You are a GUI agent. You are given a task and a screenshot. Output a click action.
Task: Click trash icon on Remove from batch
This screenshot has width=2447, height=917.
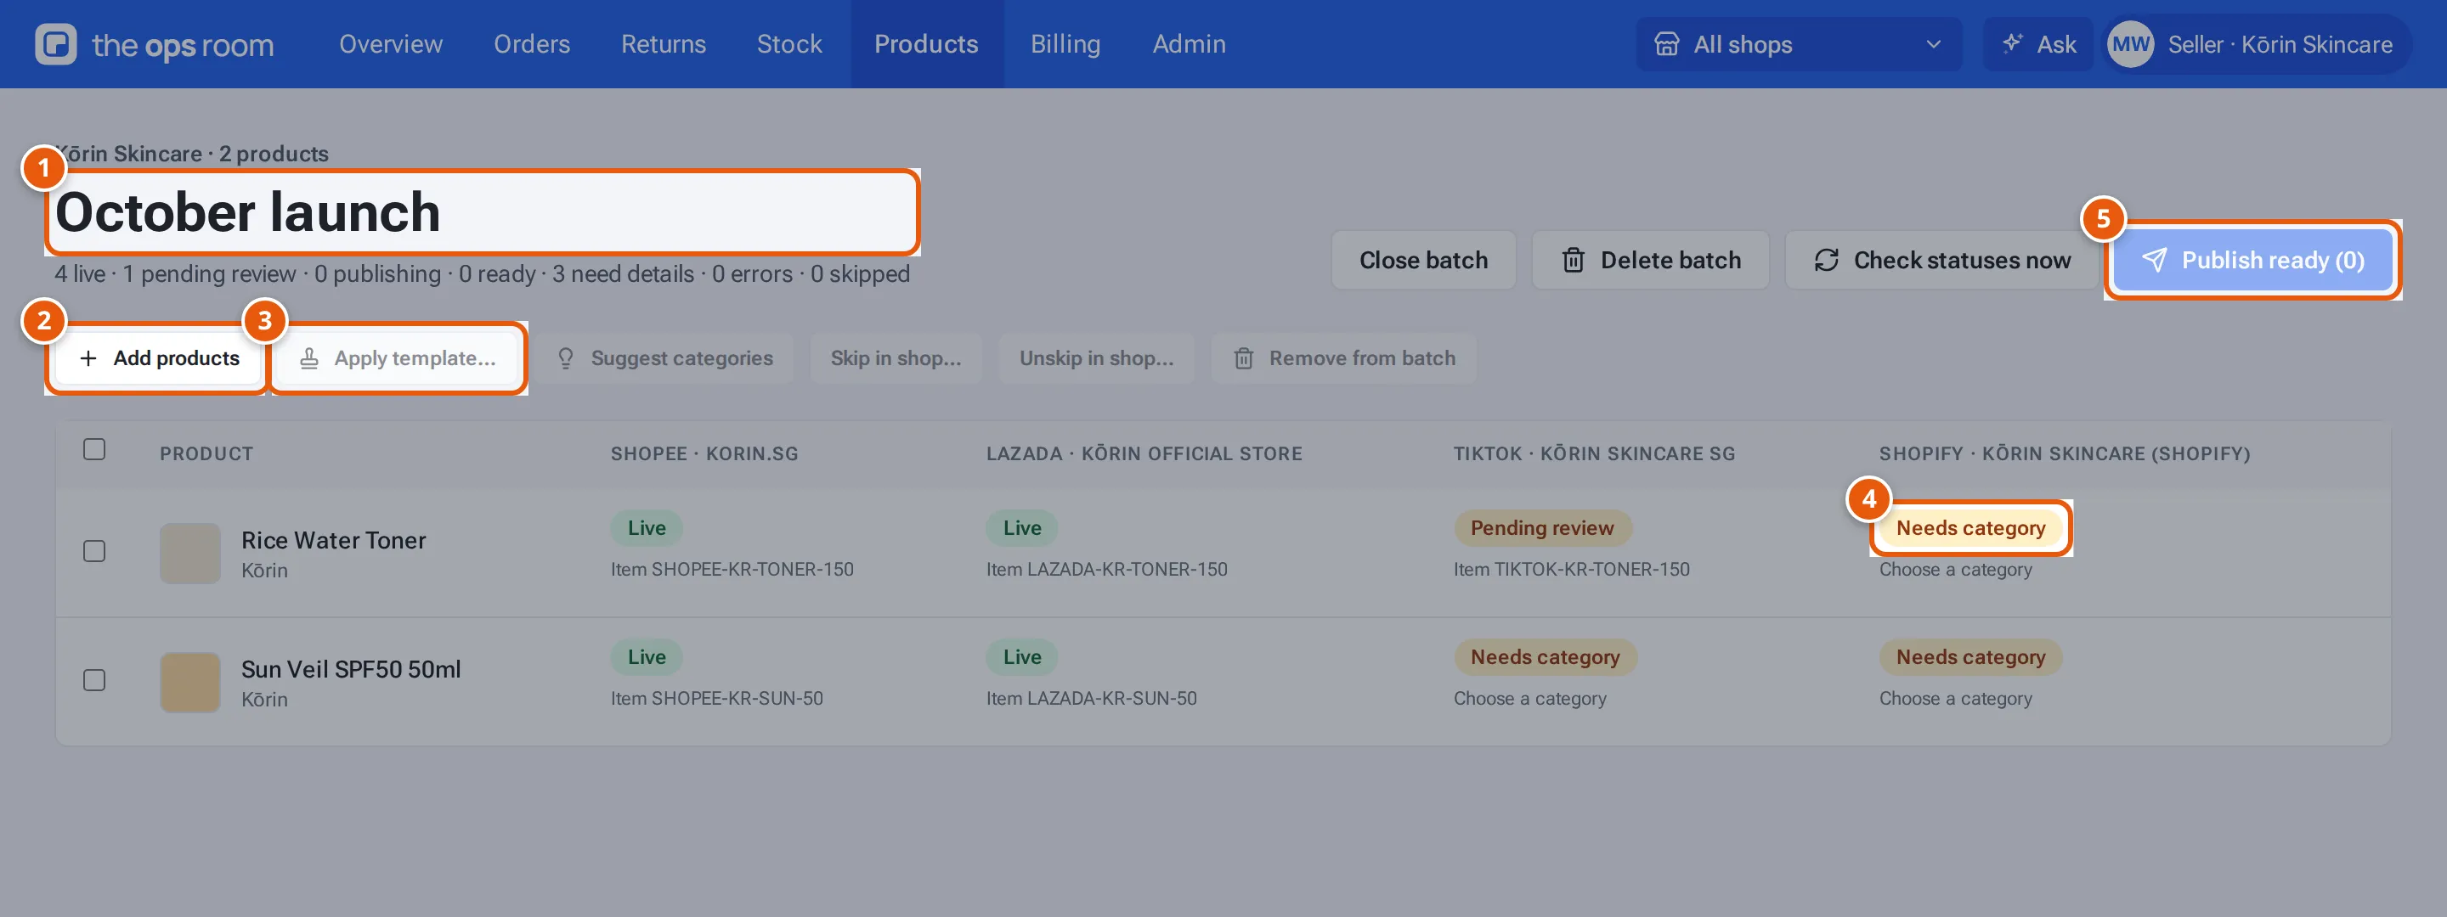(1243, 357)
